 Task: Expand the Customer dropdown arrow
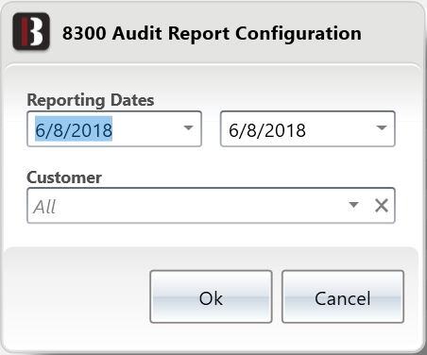point(353,205)
